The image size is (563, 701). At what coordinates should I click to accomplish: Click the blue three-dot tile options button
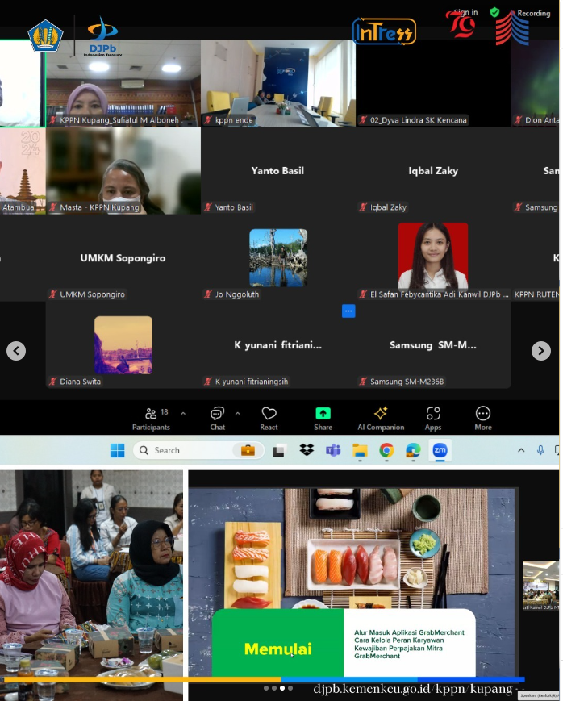pos(348,311)
